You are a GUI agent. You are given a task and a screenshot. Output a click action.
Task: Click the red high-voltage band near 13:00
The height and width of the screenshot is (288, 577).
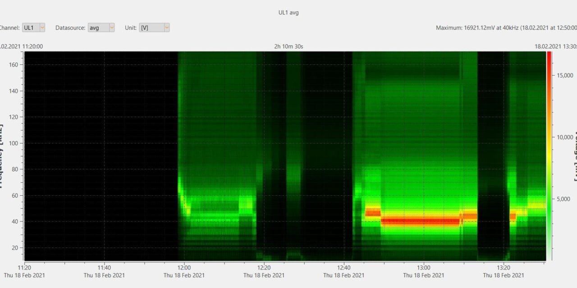(424, 220)
